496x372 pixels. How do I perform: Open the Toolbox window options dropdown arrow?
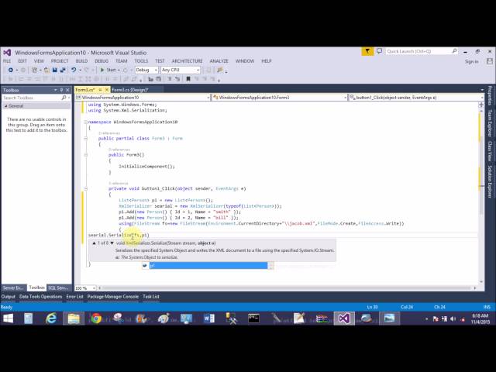tap(55, 90)
